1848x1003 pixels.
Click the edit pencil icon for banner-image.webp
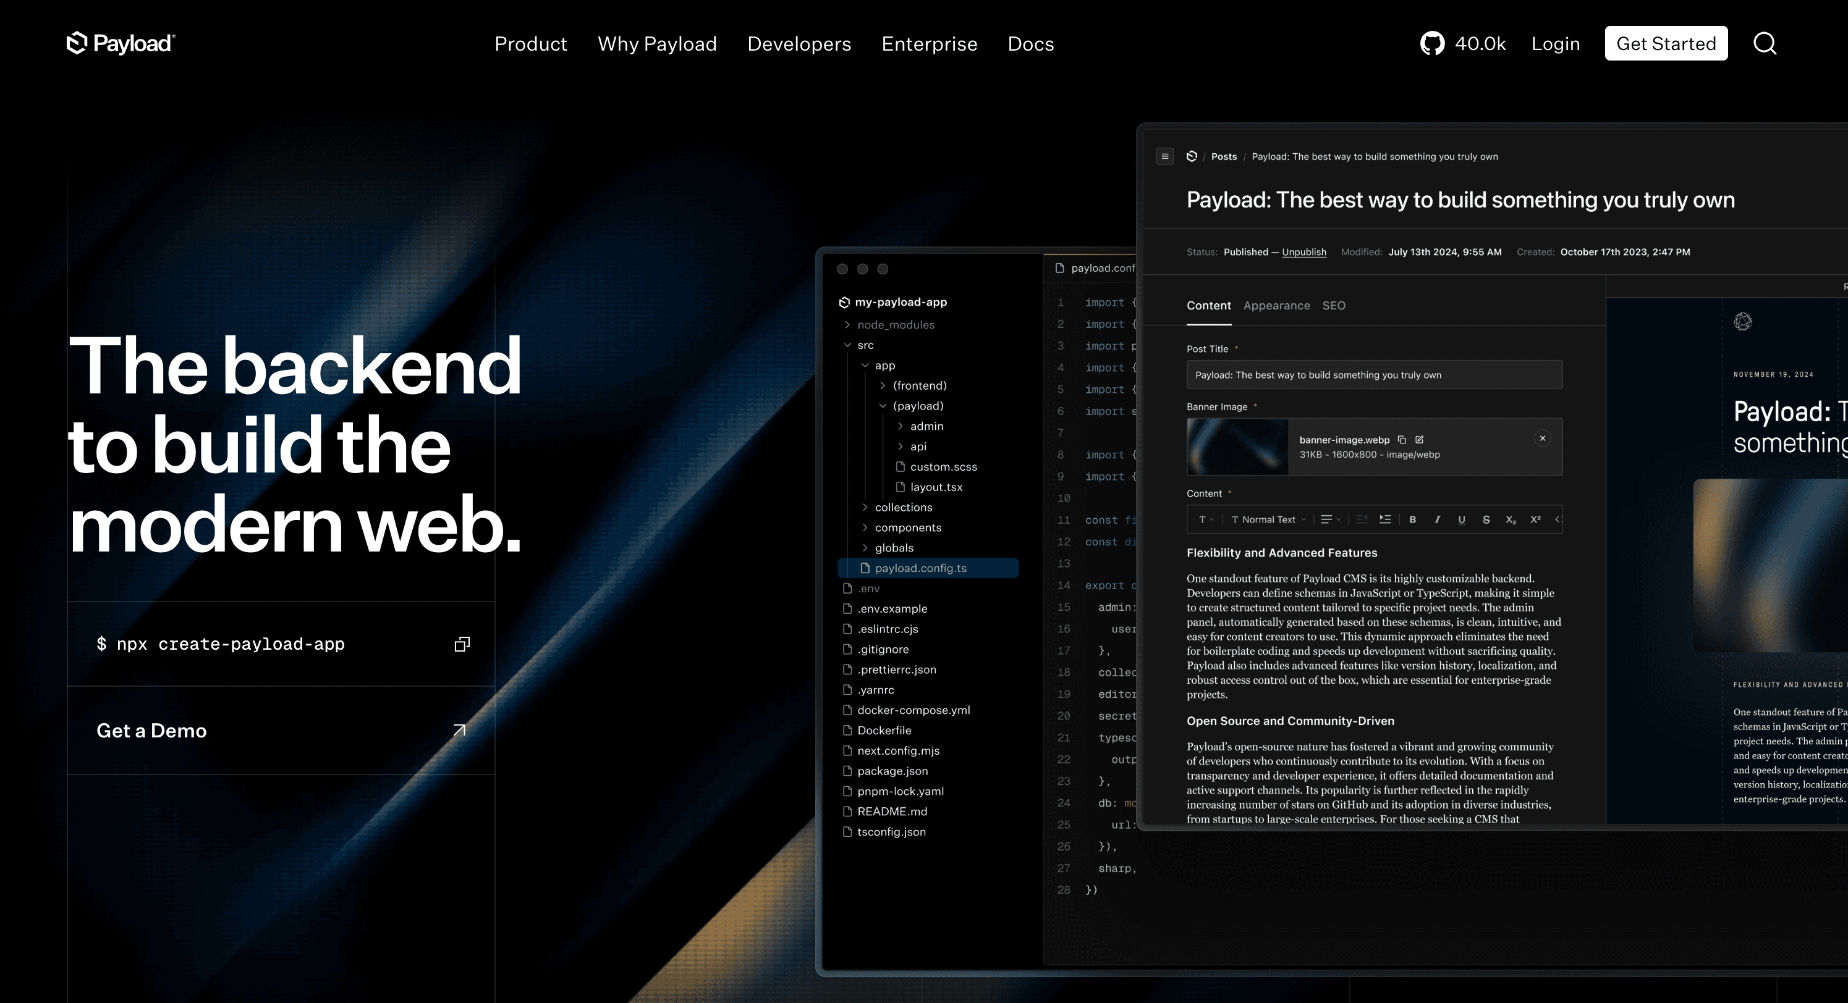pyautogui.click(x=1419, y=440)
